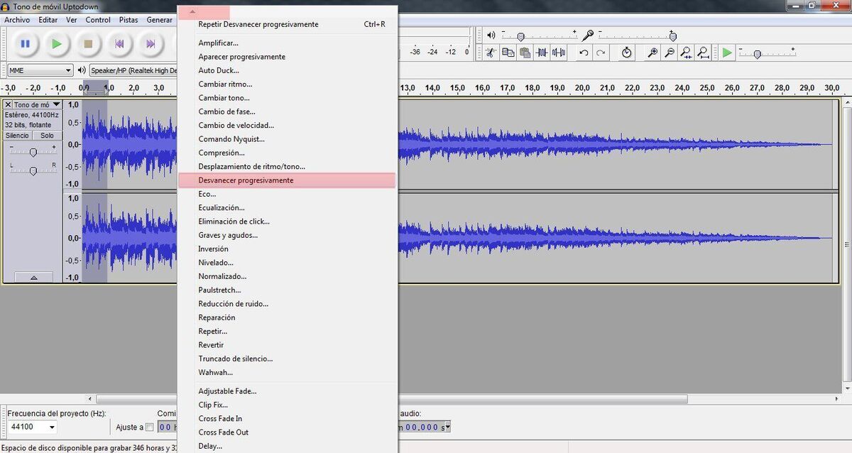Skip to start of the track

[119, 44]
